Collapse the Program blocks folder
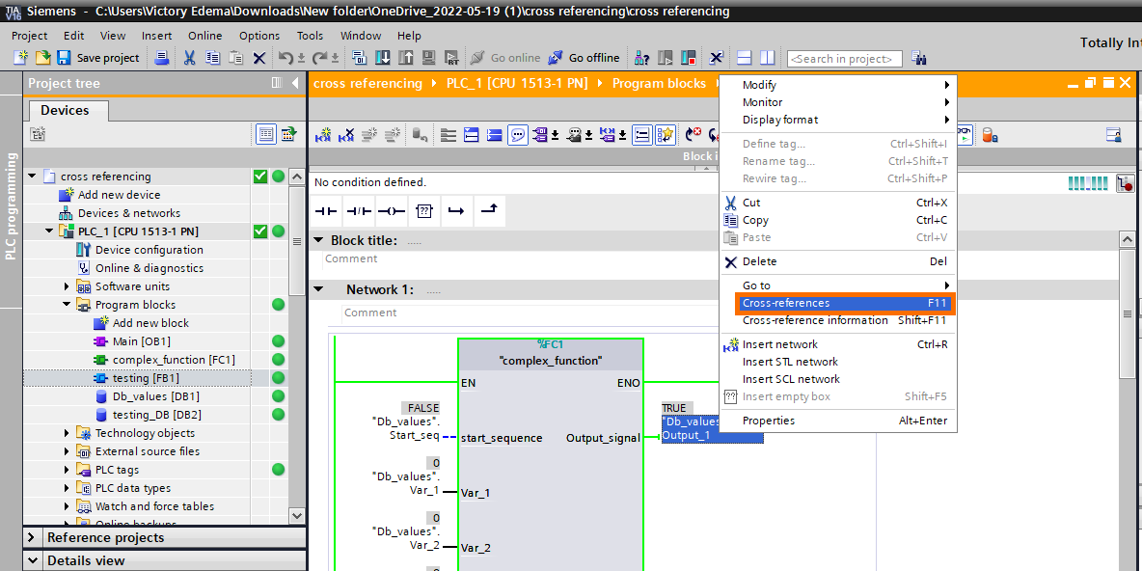 click(x=68, y=305)
